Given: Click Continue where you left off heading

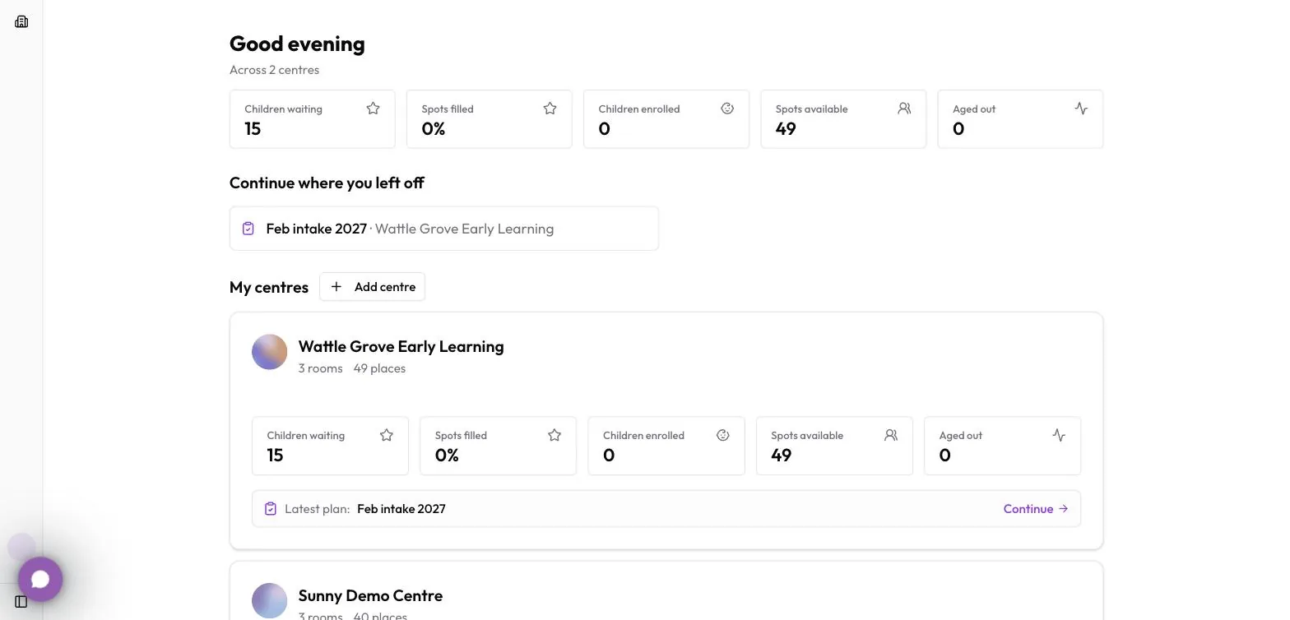Looking at the screenshot, I should click(x=327, y=183).
